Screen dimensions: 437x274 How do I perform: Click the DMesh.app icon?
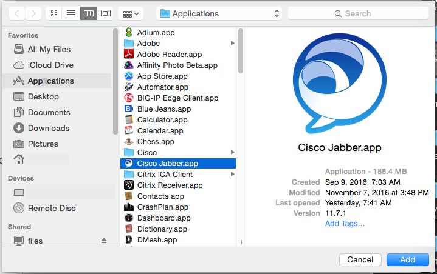tap(128, 239)
